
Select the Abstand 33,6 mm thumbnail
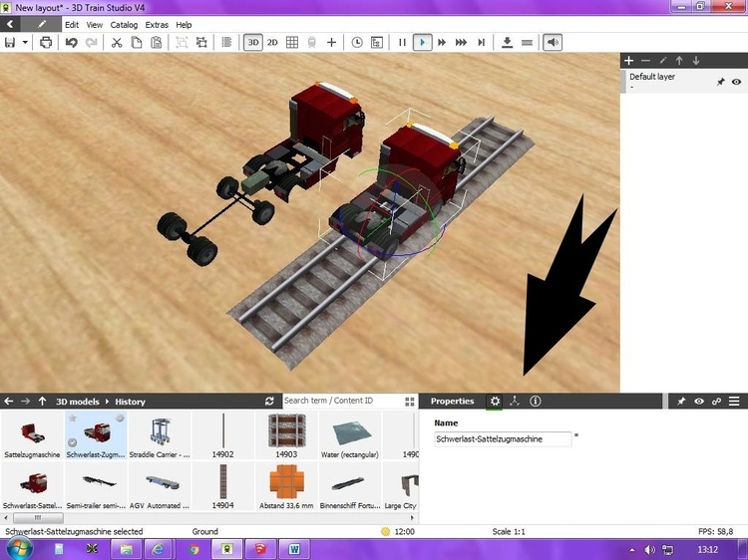pos(286,486)
